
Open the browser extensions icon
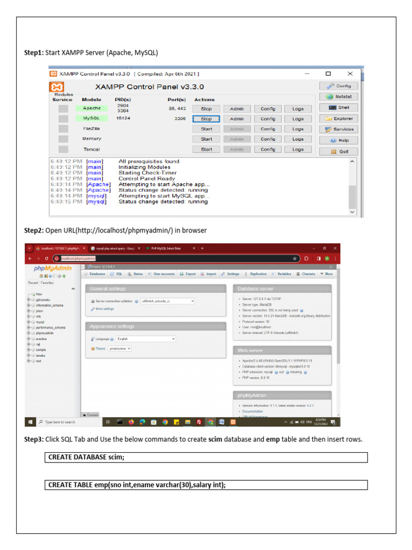coord(306,258)
